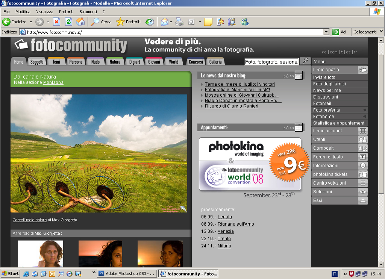Click the Cerca search toolbar button
Image resolution: width=385 pixels, height=279 pixels.
[101, 22]
